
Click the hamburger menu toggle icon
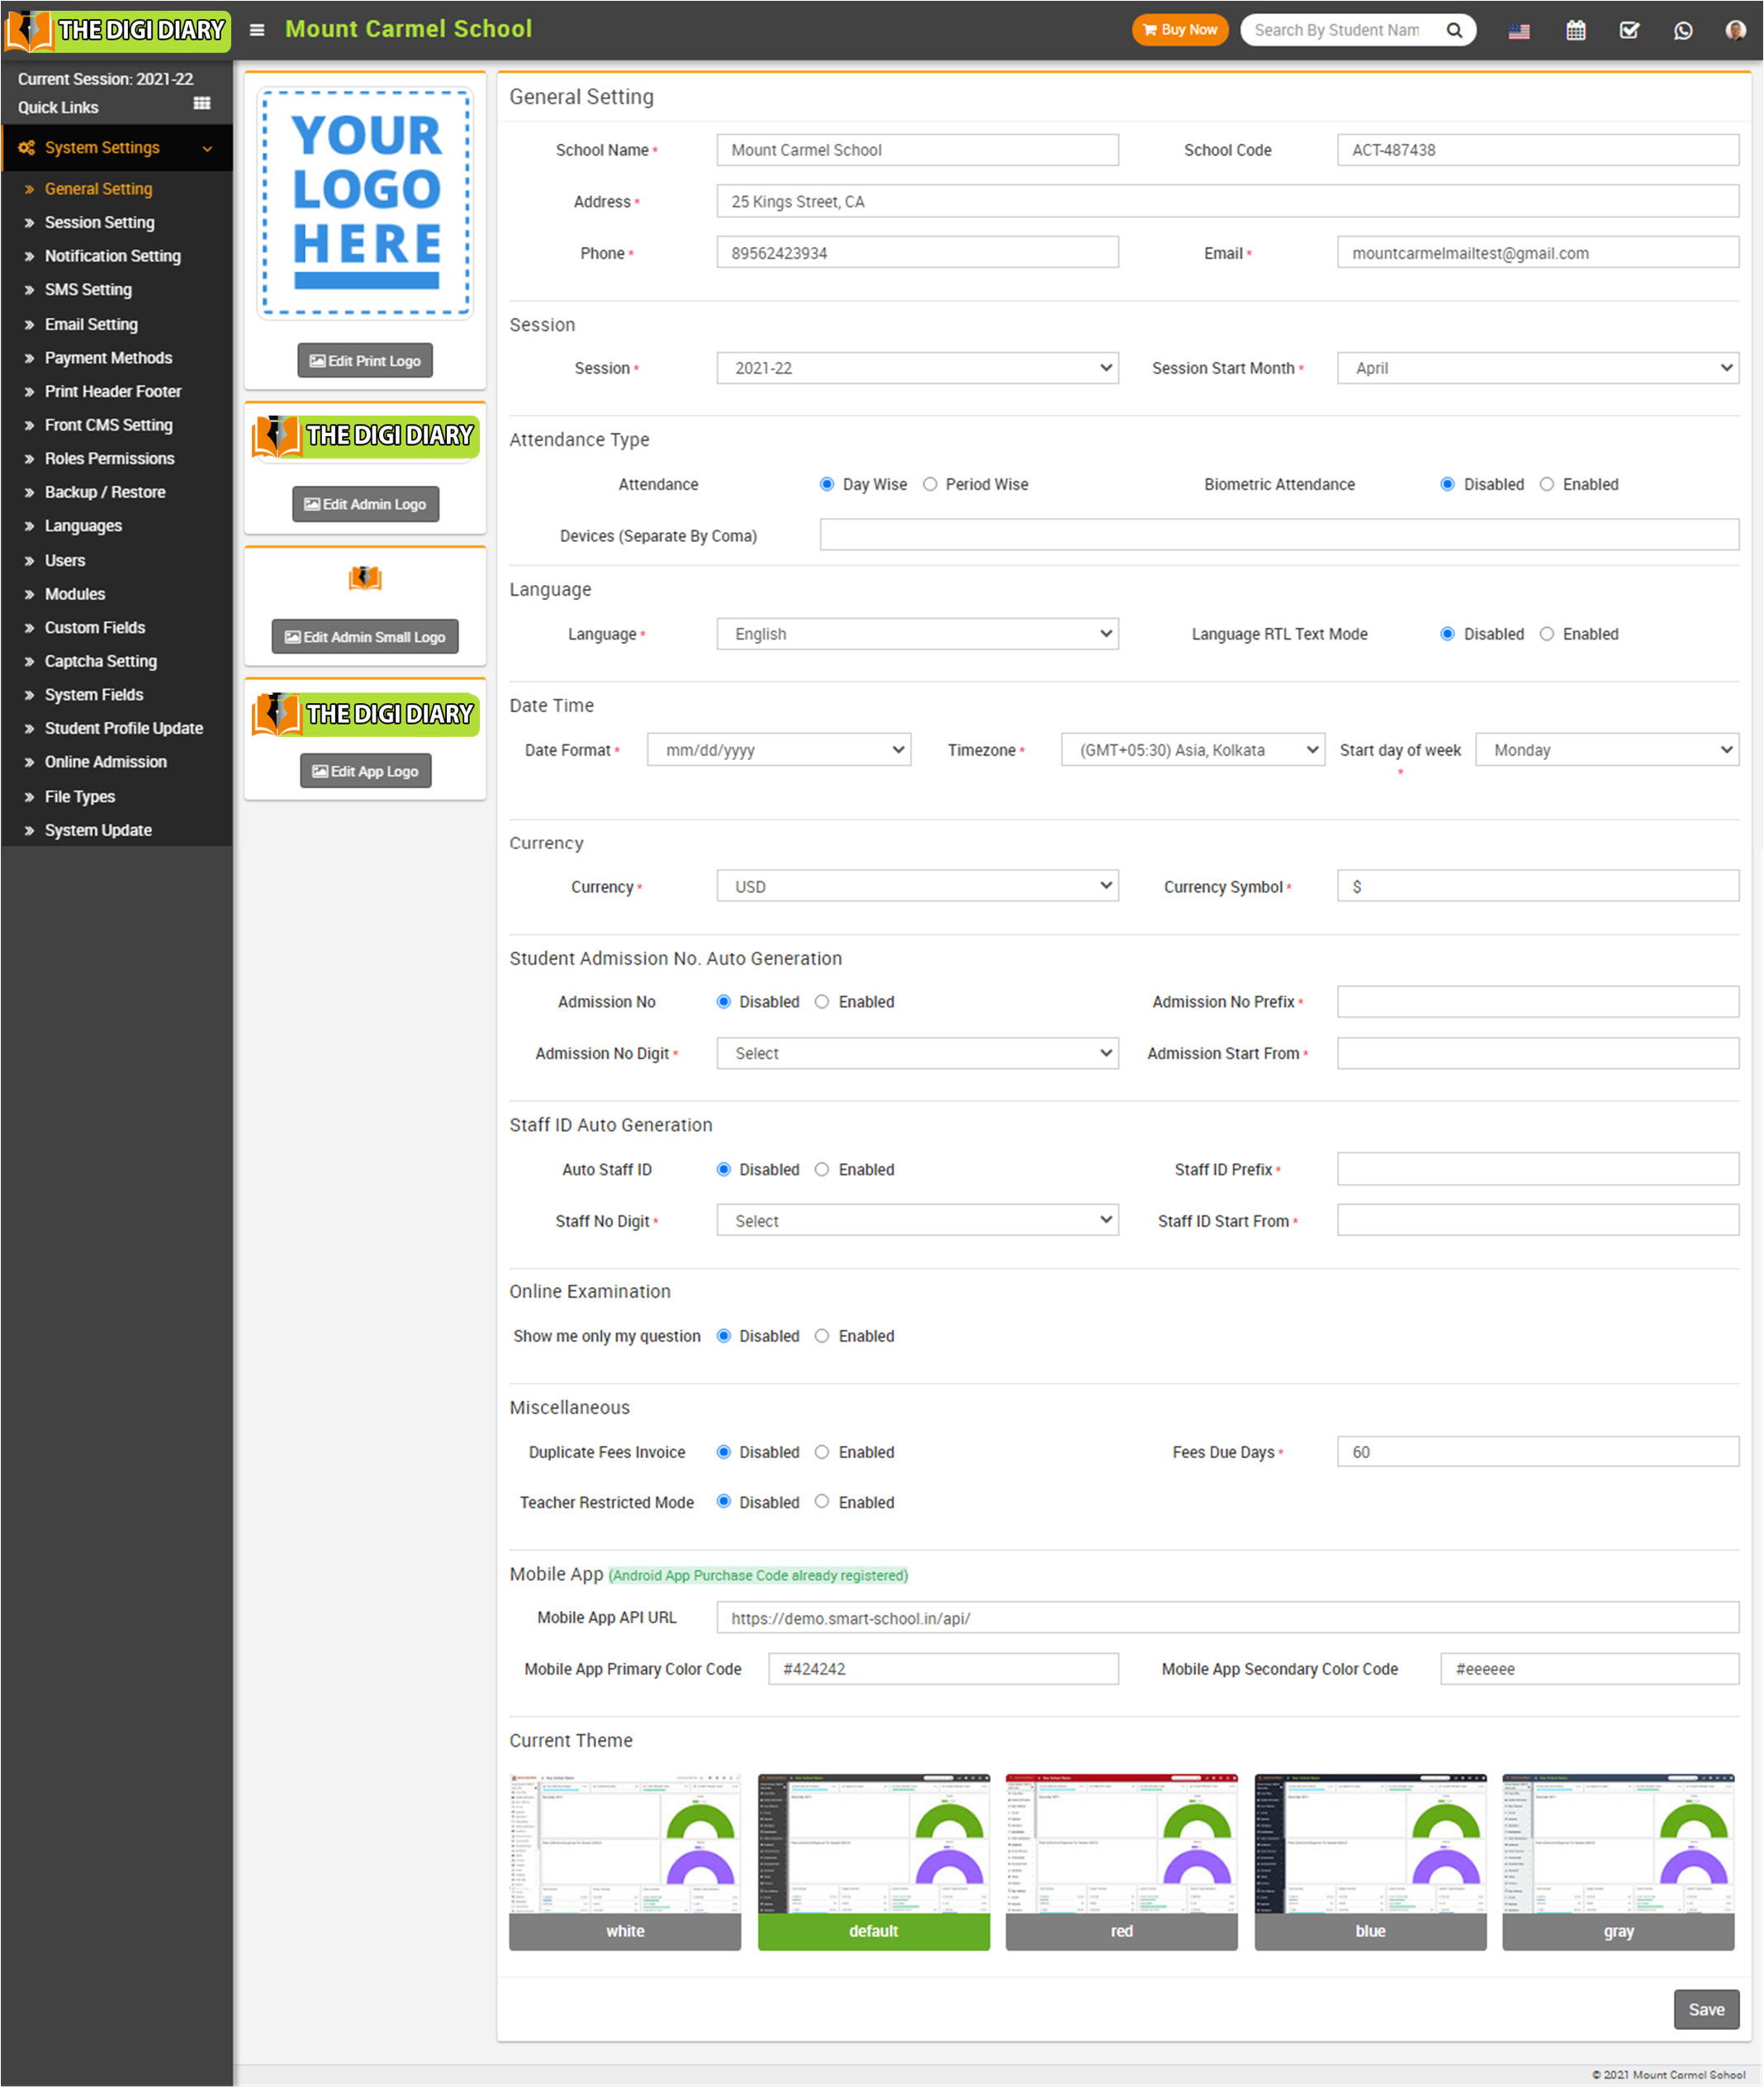pyautogui.click(x=257, y=30)
